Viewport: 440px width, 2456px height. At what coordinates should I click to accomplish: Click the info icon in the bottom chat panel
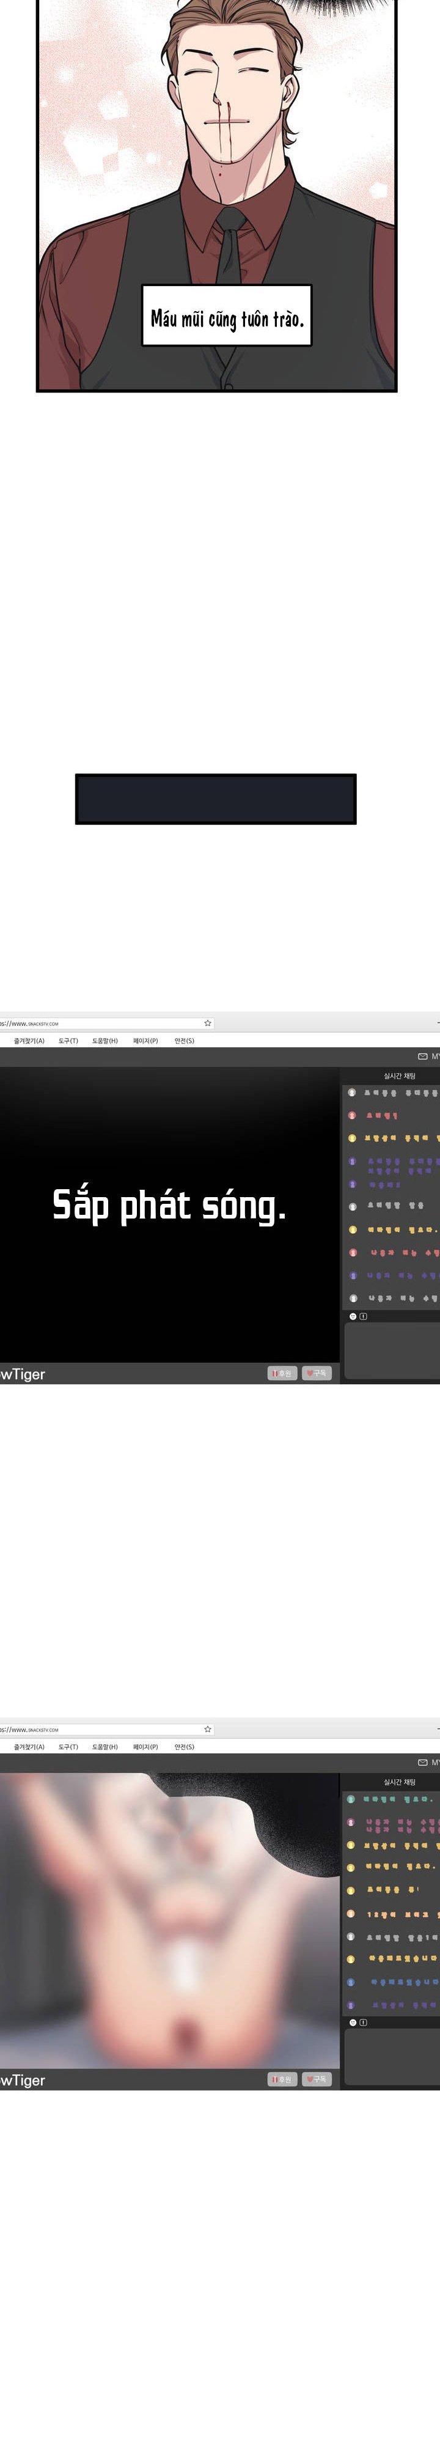pos(363,2021)
